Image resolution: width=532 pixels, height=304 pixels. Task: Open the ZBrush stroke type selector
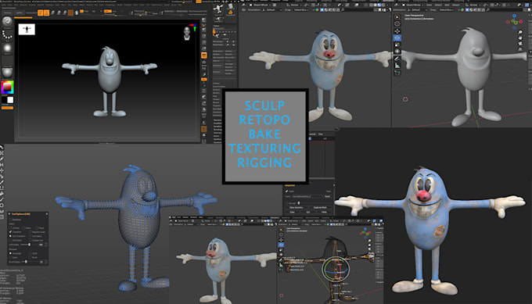click(x=7, y=34)
